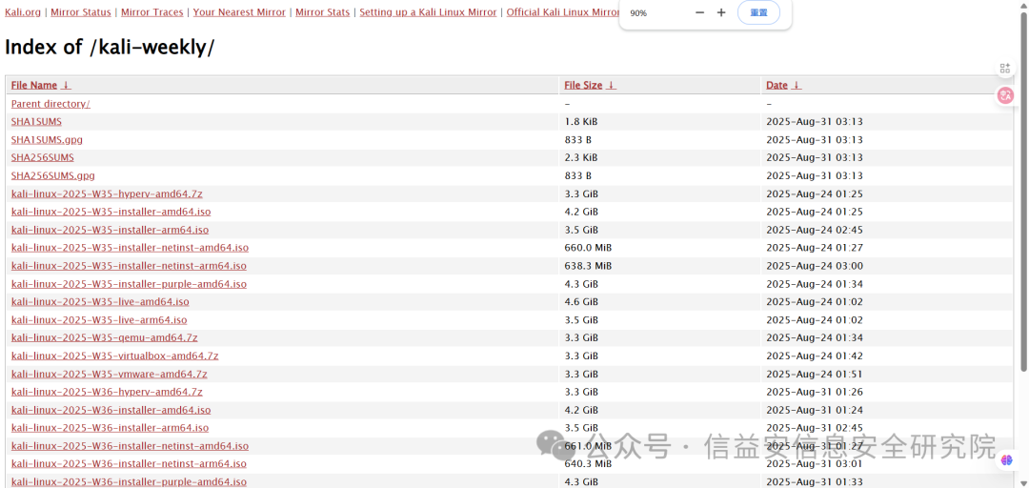Click date 2025-Aug-31 01:26
The height and width of the screenshot is (488, 1029).
815,392
